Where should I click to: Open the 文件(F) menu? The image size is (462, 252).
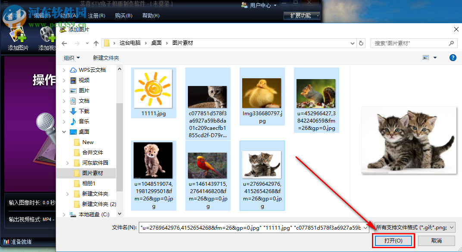coord(16,15)
